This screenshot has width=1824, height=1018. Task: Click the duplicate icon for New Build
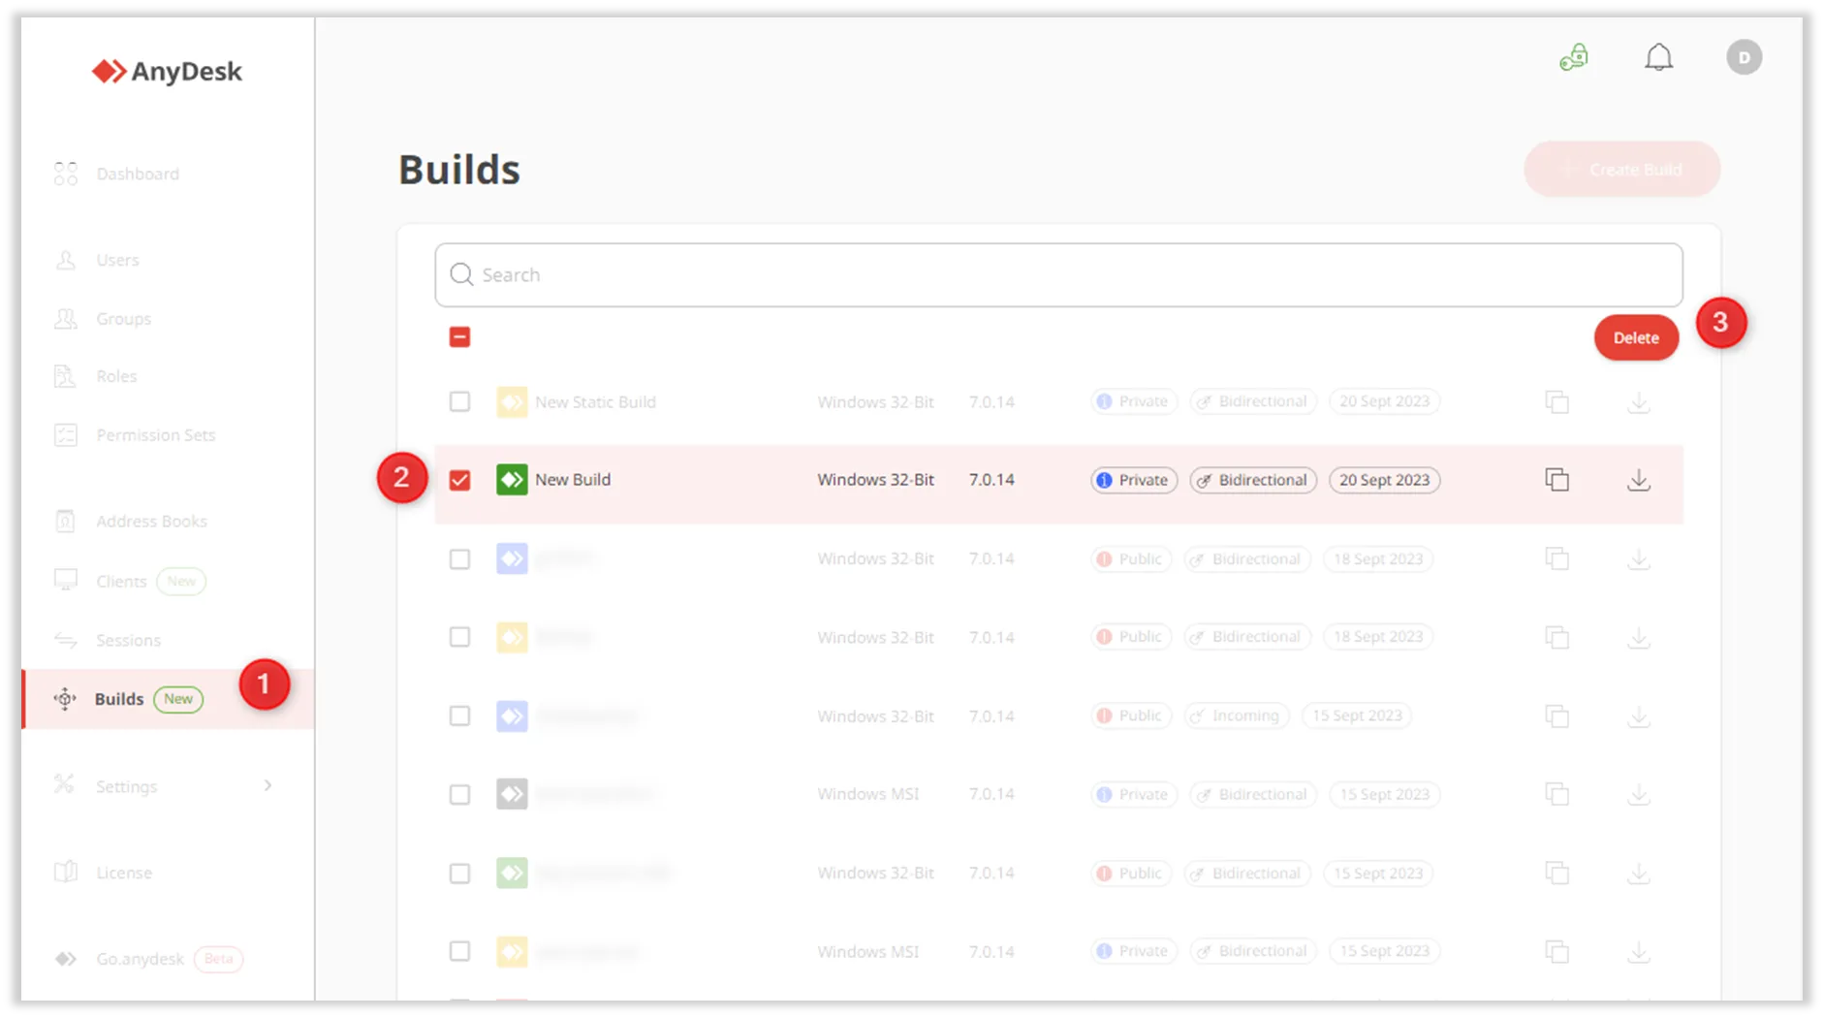tap(1557, 480)
